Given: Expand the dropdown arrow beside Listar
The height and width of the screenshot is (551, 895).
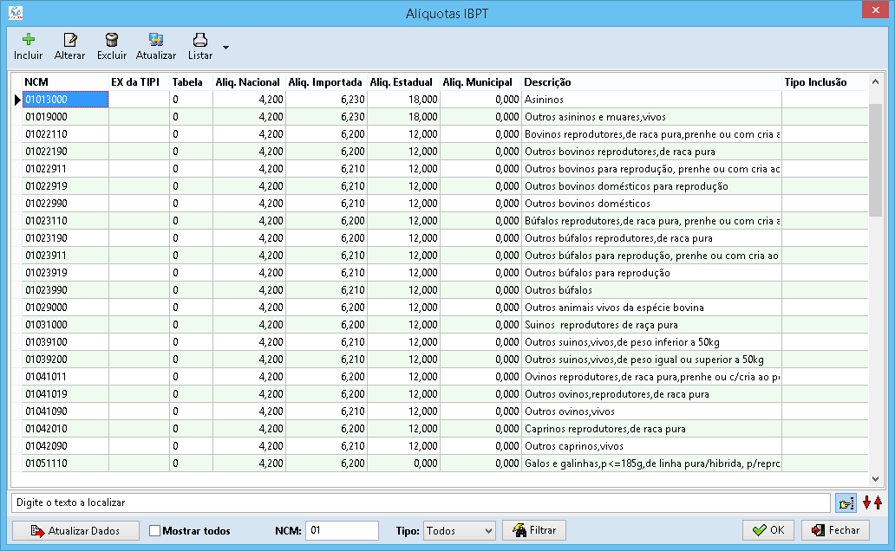Looking at the screenshot, I should [x=226, y=48].
